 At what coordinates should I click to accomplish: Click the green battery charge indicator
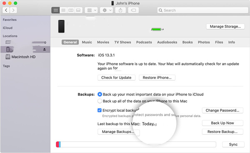pyautogui.click(x=156, y=30)
